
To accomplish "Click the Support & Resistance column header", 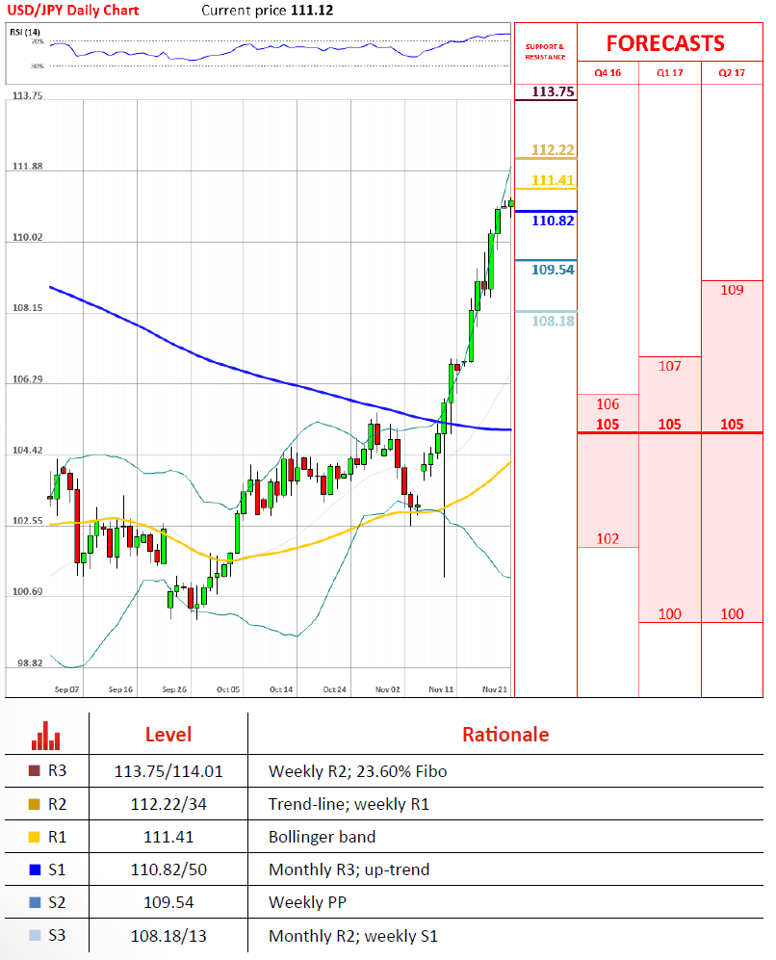I will (x=545, y=51).
